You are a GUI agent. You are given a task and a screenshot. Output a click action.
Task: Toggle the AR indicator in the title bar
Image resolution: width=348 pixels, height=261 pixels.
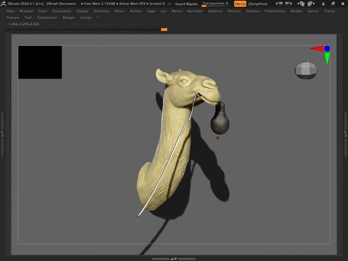tap(169, 3)
